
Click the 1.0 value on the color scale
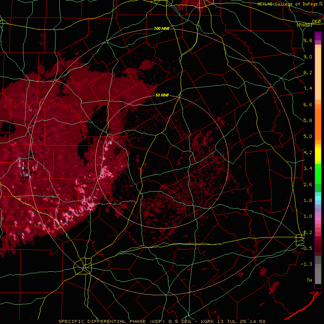pyautogui.click(x=308, y=216)
